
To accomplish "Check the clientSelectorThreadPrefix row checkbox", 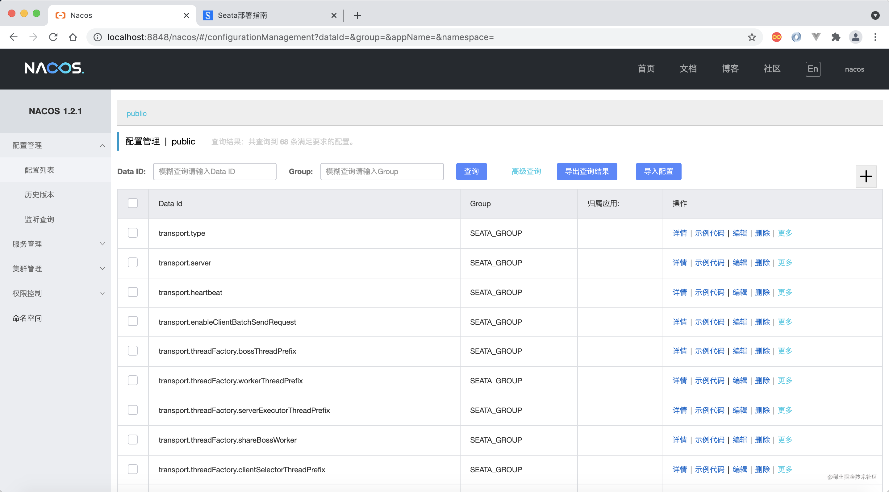I will [132, 469].
